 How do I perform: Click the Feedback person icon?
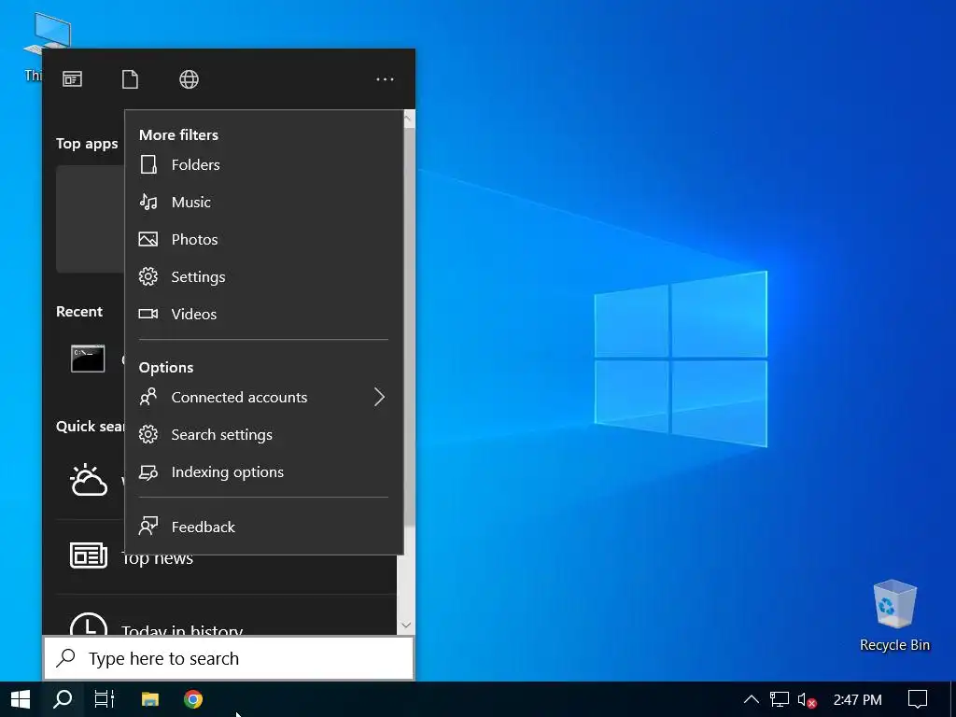(148, 527)
